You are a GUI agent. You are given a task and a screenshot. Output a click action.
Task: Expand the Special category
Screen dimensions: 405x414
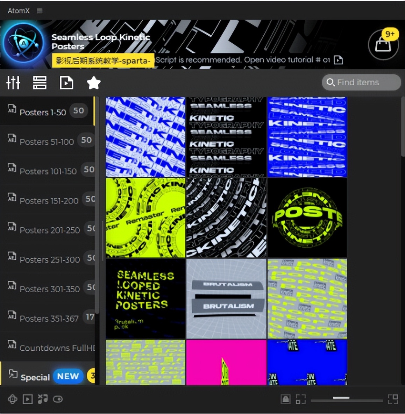point(35,377)
